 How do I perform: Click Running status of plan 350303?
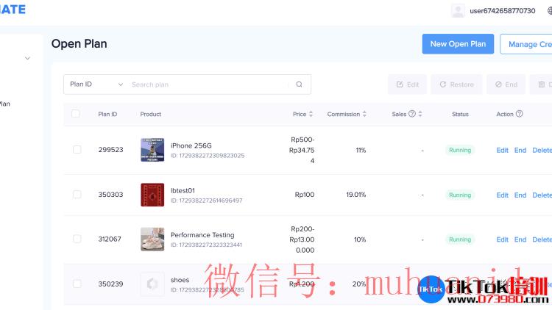click(x=460, y=195)
